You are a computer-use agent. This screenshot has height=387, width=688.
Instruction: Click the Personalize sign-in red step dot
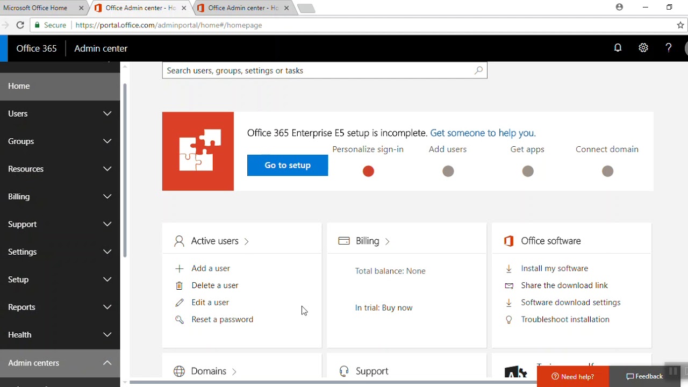pos(368,171)
